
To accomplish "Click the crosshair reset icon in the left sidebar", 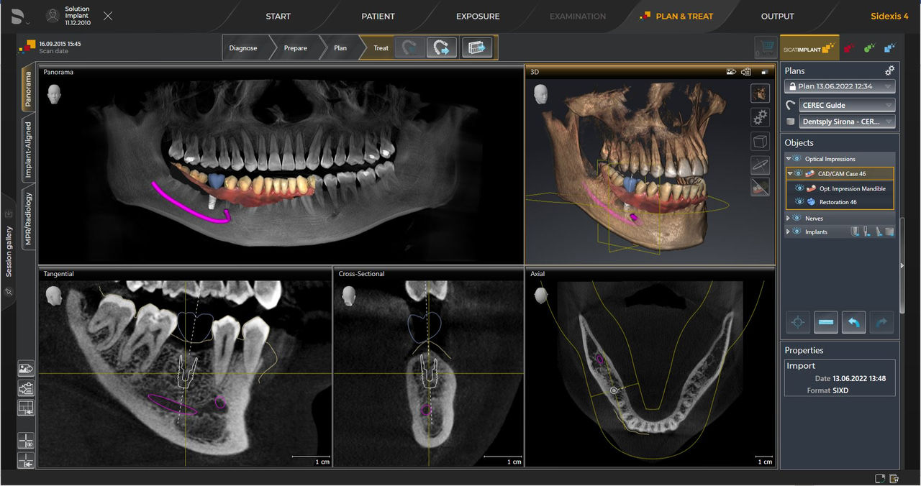I will click(26, 441).
